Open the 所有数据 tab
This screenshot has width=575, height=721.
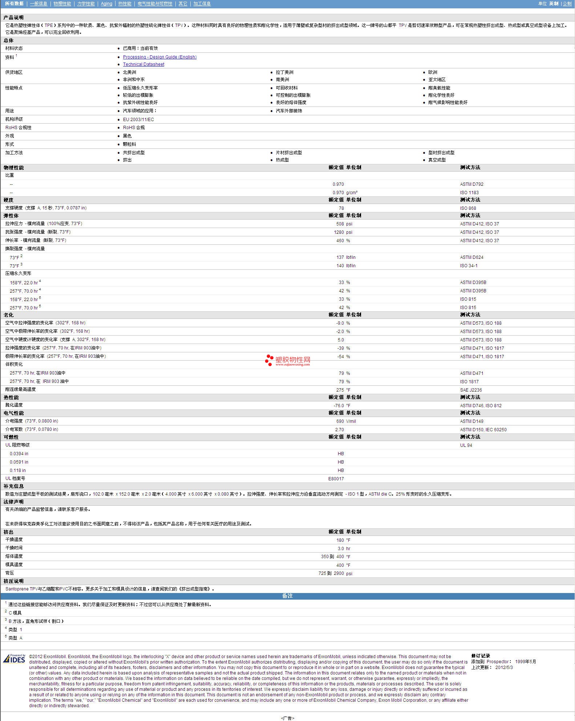click(14, 4)
